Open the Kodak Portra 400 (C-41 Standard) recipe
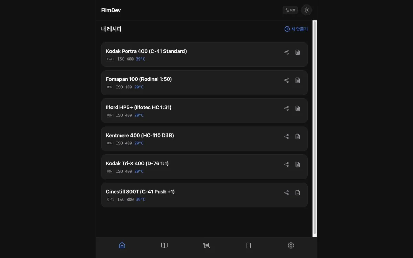Screen dimensions: 413x258 pos(204,54)
